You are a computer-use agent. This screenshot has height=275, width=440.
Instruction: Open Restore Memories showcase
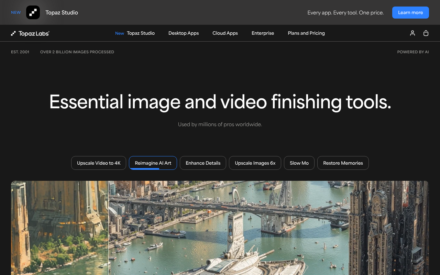343,163
